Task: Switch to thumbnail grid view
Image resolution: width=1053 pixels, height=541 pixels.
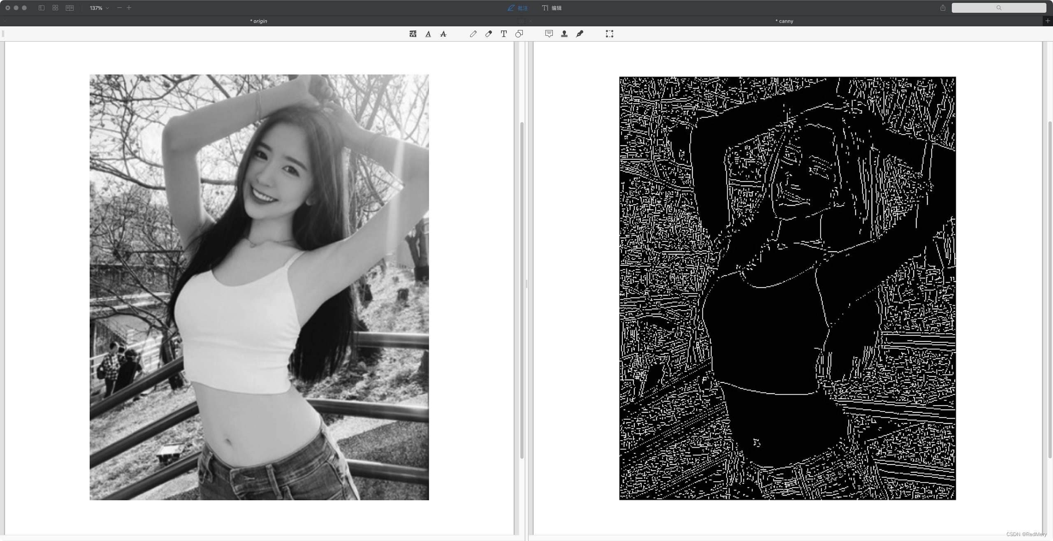Action: tap(56, 8)
